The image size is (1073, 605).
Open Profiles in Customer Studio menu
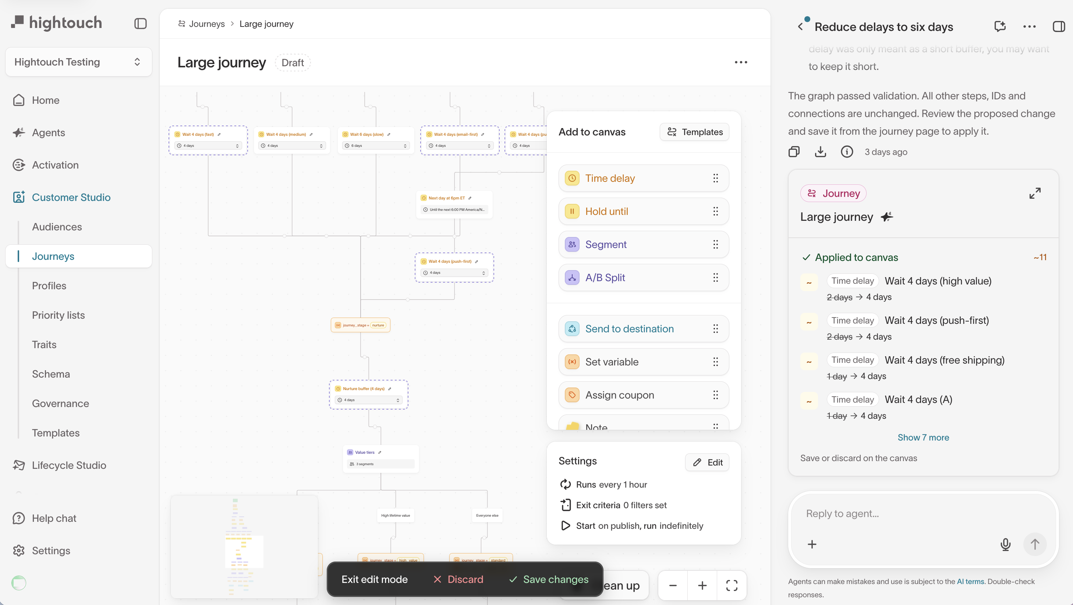point(49,286)
